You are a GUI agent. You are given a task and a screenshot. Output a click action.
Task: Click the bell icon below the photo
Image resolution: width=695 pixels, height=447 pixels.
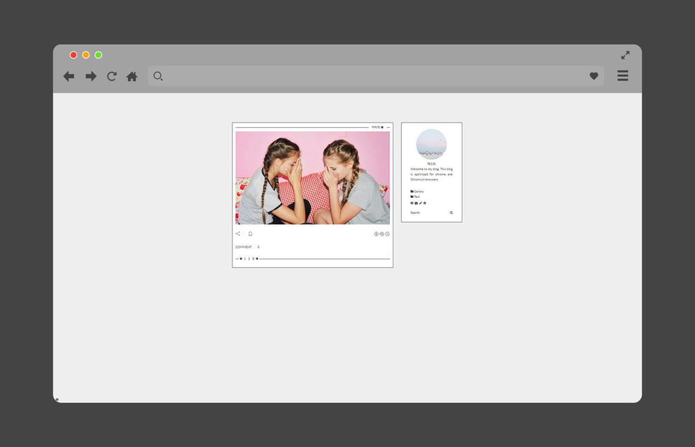click(250, 234)
